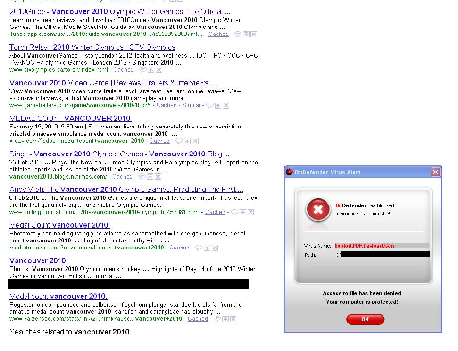
Task: Promote the x-ozy.com medal count result
Action: (187, 141)
